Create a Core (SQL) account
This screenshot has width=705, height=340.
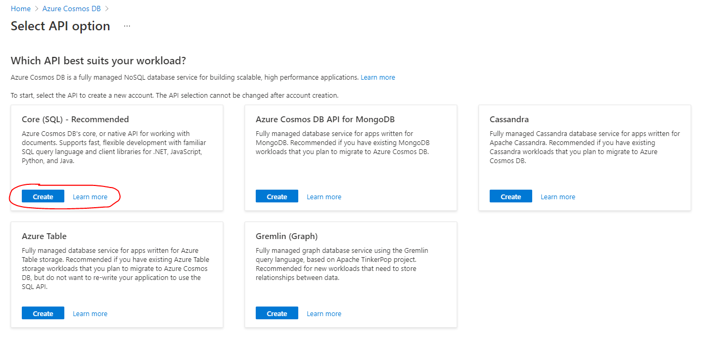pyautogui.click(x=43, y=197)
